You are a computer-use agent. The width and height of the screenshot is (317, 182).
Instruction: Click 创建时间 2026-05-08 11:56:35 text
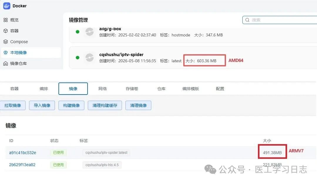click(128, 61)
